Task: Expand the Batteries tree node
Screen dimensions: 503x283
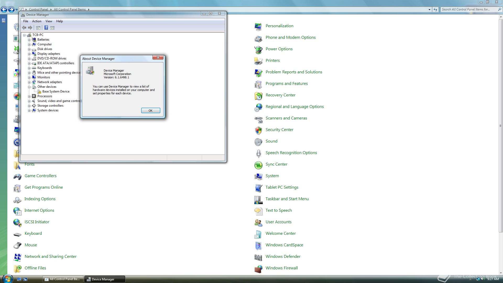Action: 29,40
